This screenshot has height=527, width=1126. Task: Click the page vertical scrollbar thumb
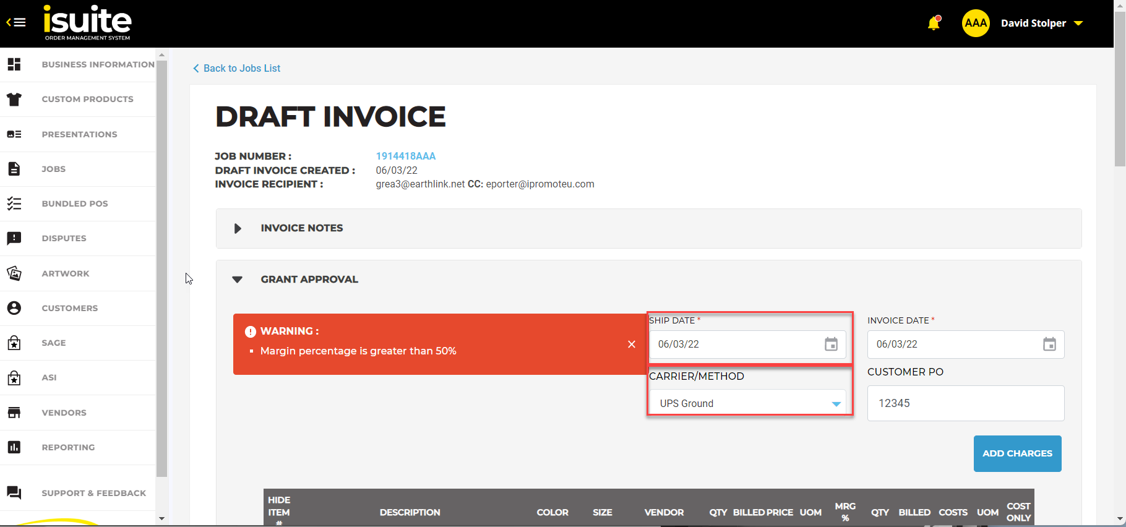tap(1120, 88)
